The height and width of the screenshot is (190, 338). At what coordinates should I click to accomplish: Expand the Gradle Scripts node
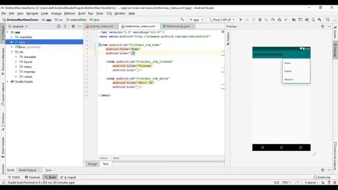pos(7,82)
